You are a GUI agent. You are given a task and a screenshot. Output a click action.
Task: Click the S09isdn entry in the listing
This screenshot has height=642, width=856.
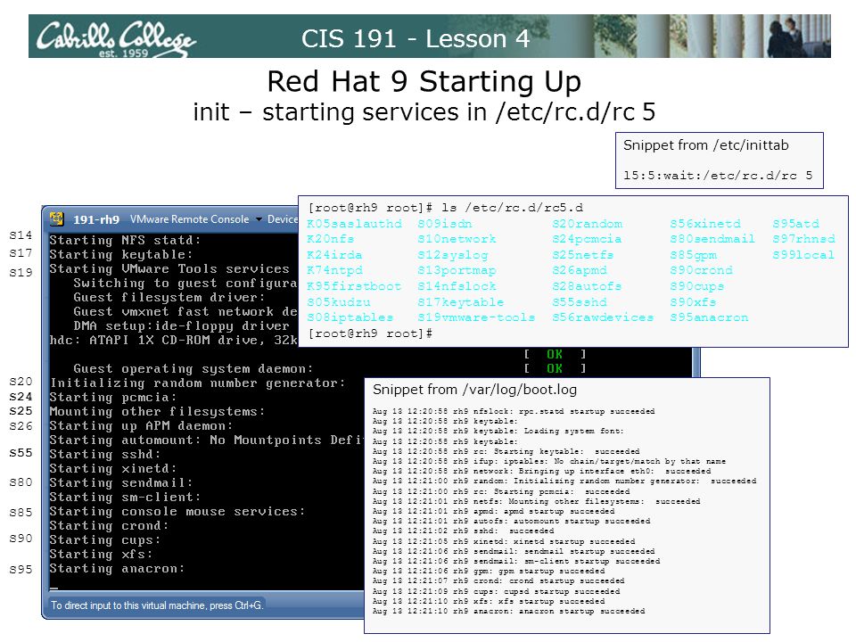click(445, 223)
